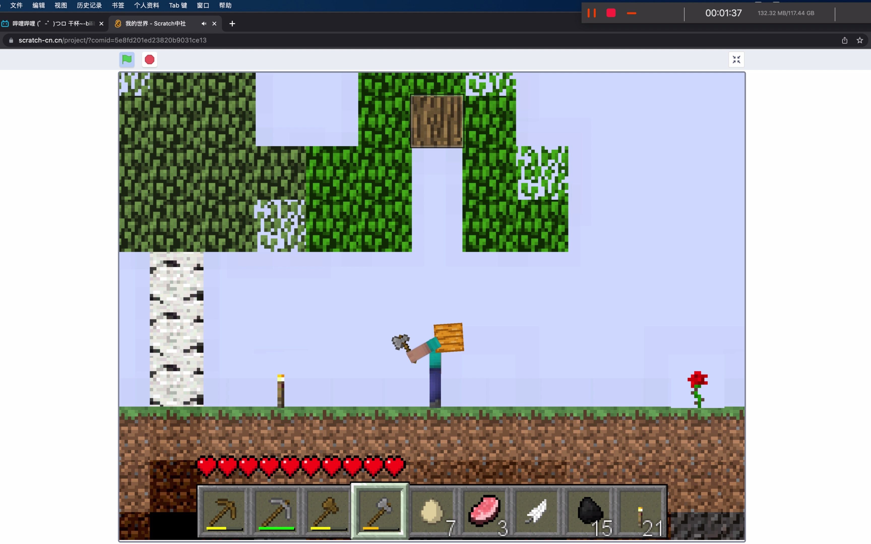Click the Steve player character
The width and height of the screenshot is (871, 544).
(435, 365)
